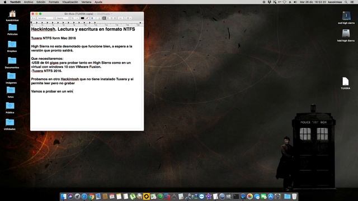Open the TextEdit application menu

(x=15, y=2)
